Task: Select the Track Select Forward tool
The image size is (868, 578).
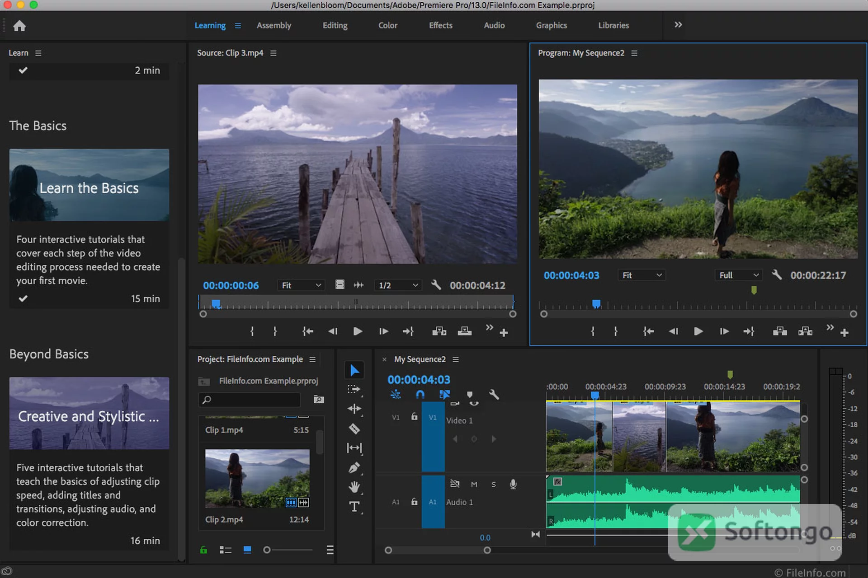Action: (354, 389)
